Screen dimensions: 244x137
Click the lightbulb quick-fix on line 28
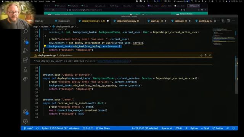point(45,46)
